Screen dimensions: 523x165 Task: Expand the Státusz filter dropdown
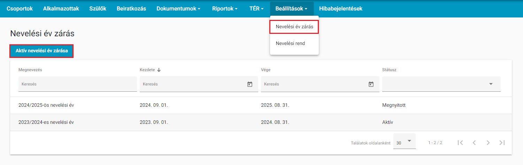pyautogui.click(x=441, y=84)
